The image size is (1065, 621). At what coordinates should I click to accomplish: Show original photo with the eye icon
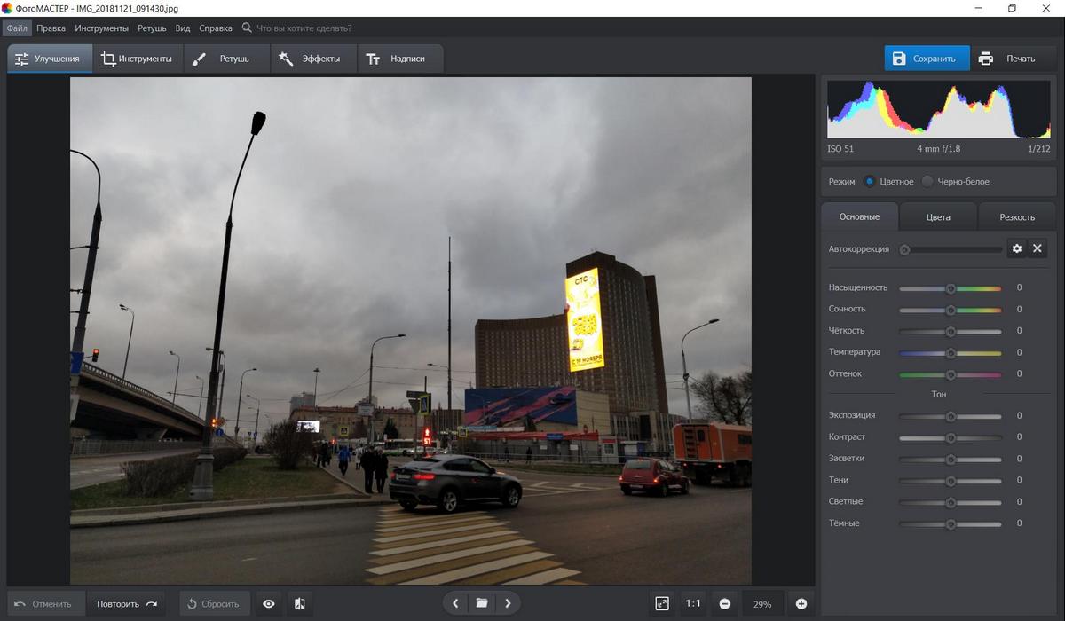268,603
